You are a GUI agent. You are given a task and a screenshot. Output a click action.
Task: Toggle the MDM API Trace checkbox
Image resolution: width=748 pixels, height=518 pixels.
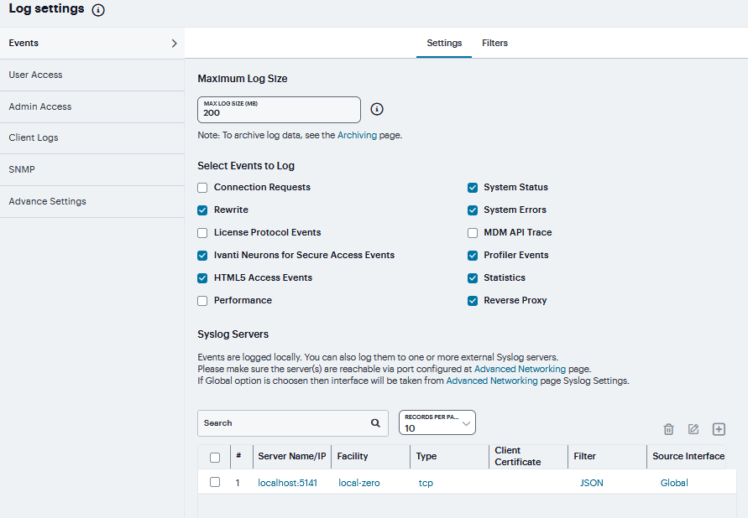473,233
